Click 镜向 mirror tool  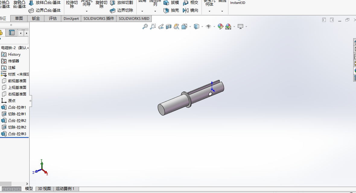pyautogui.click(x=190, y=11)
